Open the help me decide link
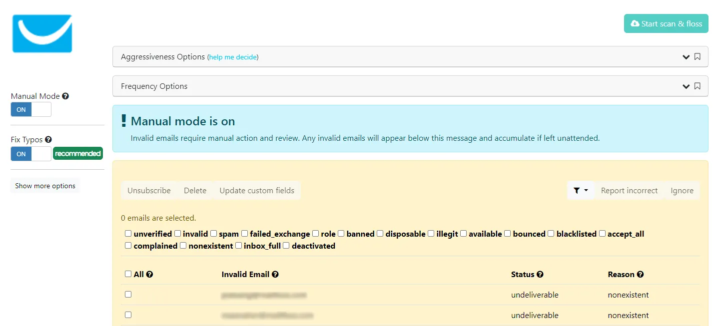718x326 pixels. (233, 57)
